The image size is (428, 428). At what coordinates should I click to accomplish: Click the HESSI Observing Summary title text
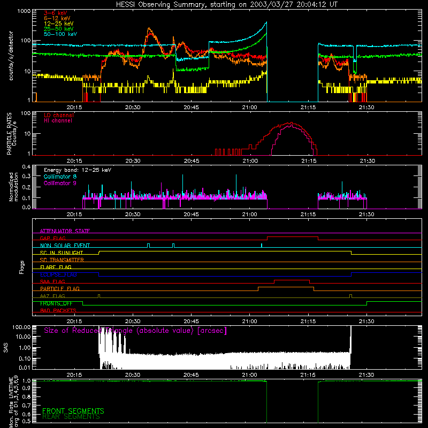[x=226, y=4]
